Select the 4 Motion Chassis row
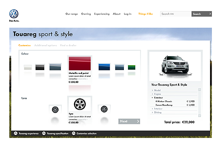This screenshot has width=221, height=147. (175, 101)
